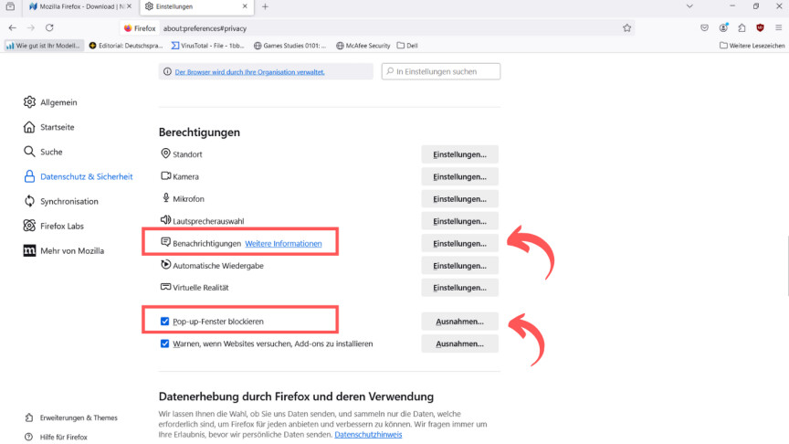This screenshot has width=789, height=444.
Task: Open Firefox Labs category
Action: pos(53,226)
